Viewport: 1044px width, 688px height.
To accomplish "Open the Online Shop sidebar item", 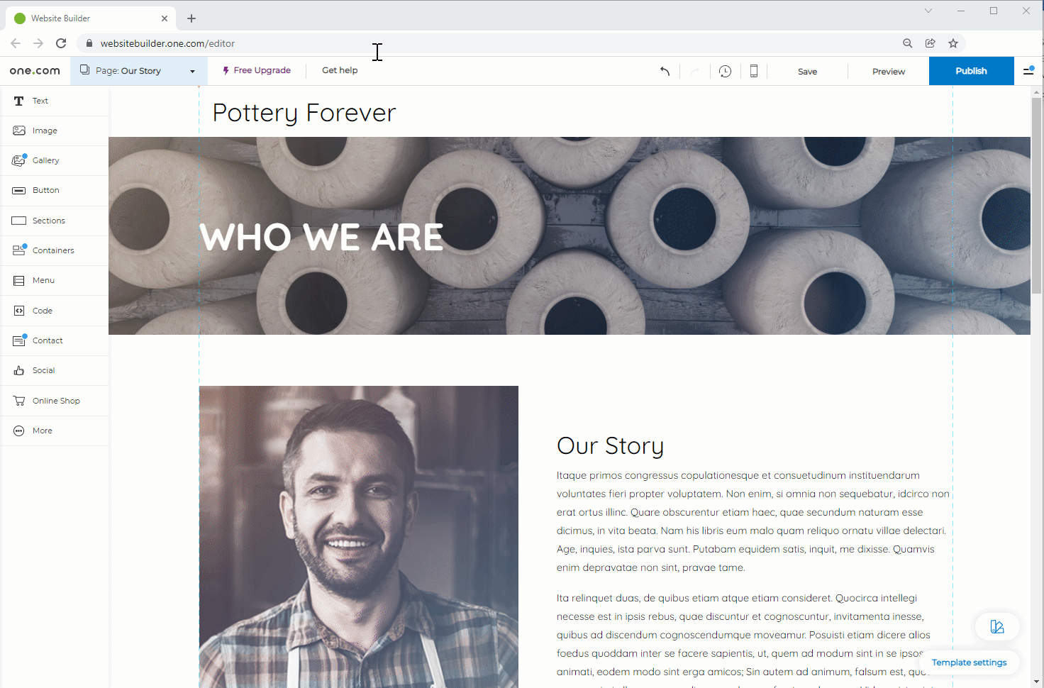I will [55, 401].
